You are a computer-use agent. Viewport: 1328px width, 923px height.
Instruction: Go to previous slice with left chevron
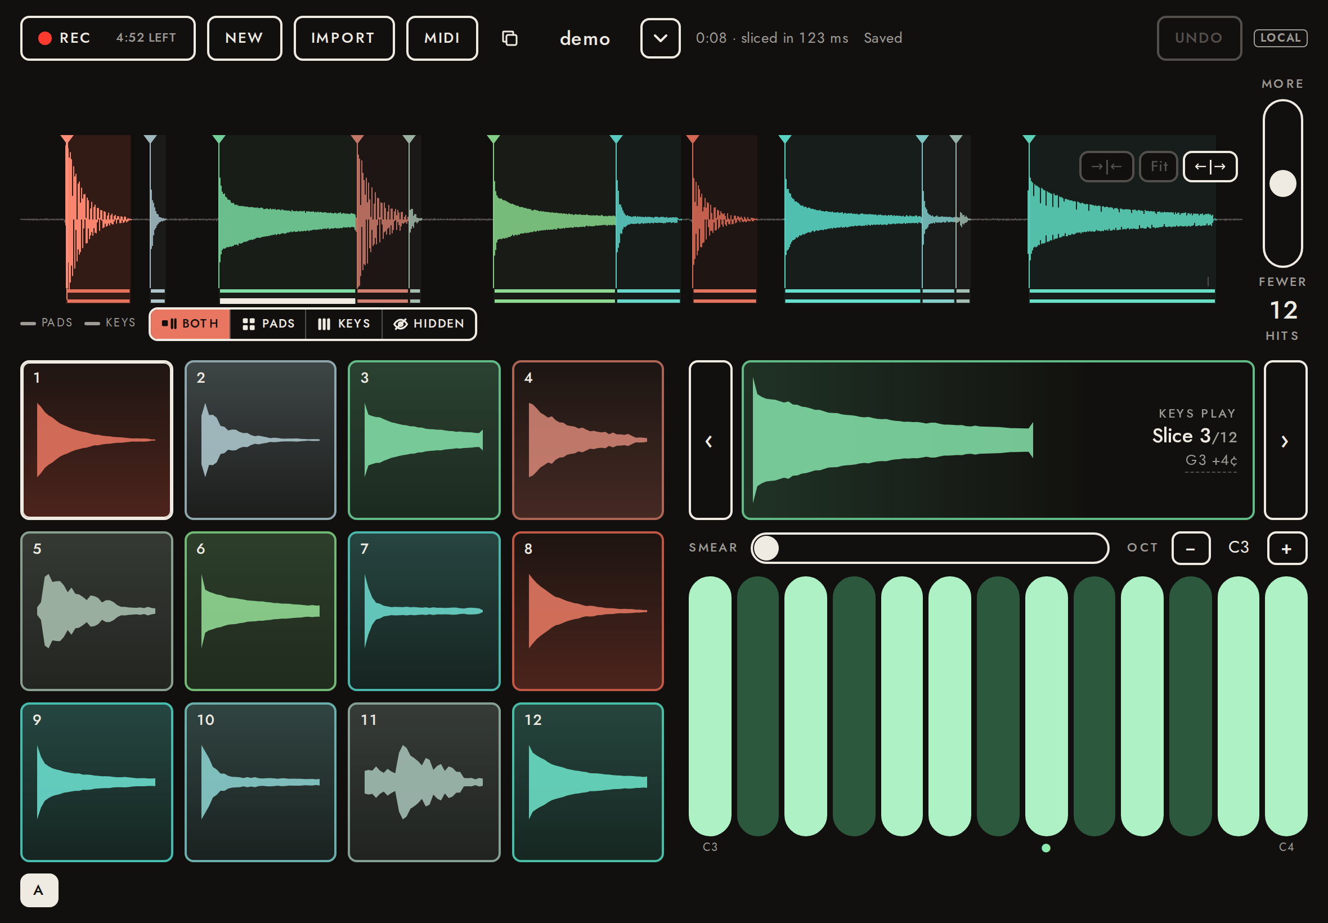710,440
